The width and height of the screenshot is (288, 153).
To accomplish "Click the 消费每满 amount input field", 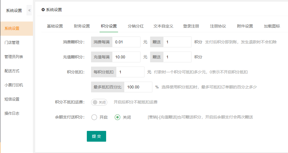I will pyautogui.click(x=126, y=42).
